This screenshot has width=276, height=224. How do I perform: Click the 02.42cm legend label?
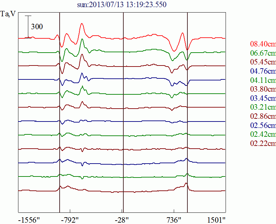click(x=263, y=134)
